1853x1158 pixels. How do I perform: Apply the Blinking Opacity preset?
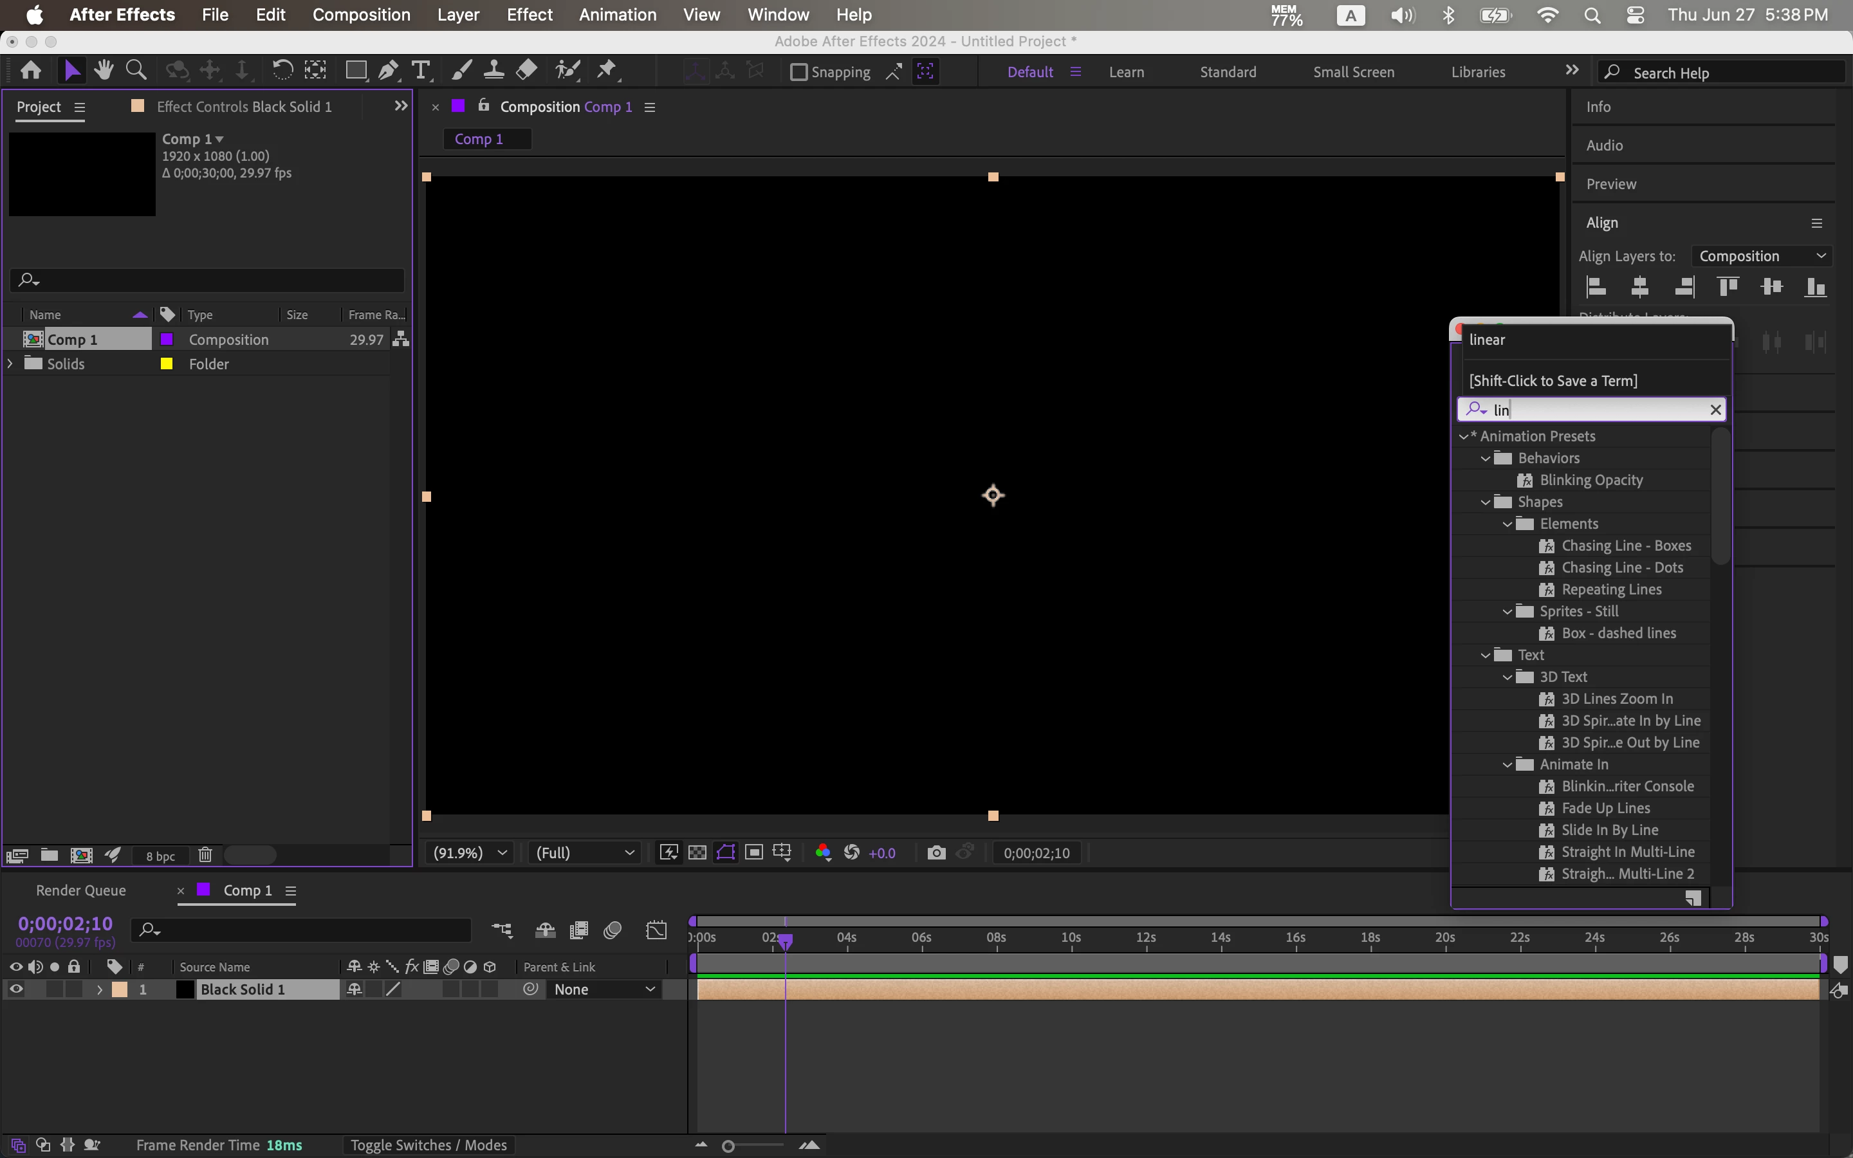point(1590,480)
